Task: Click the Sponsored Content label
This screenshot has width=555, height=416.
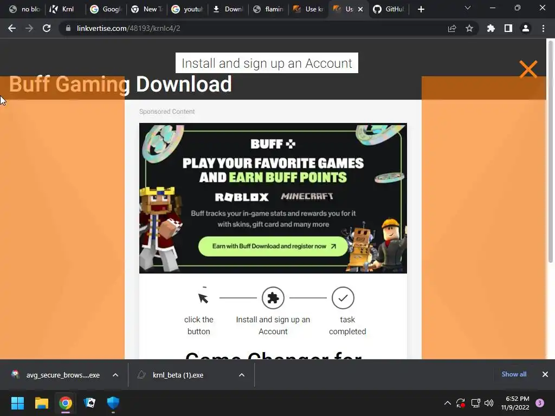Action: pyautogui.click(x=167, y=112)
